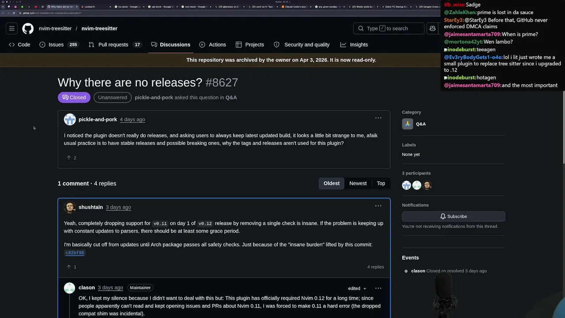This screenshot has height=318, width=565.
Task: Expand the edited history dropdown
Action: tap(357, 288)
